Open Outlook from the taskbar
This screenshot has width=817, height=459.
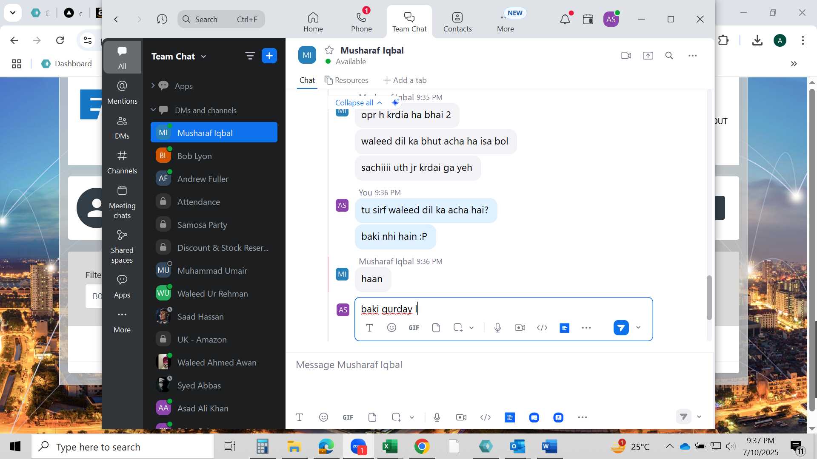click(517, 446)
